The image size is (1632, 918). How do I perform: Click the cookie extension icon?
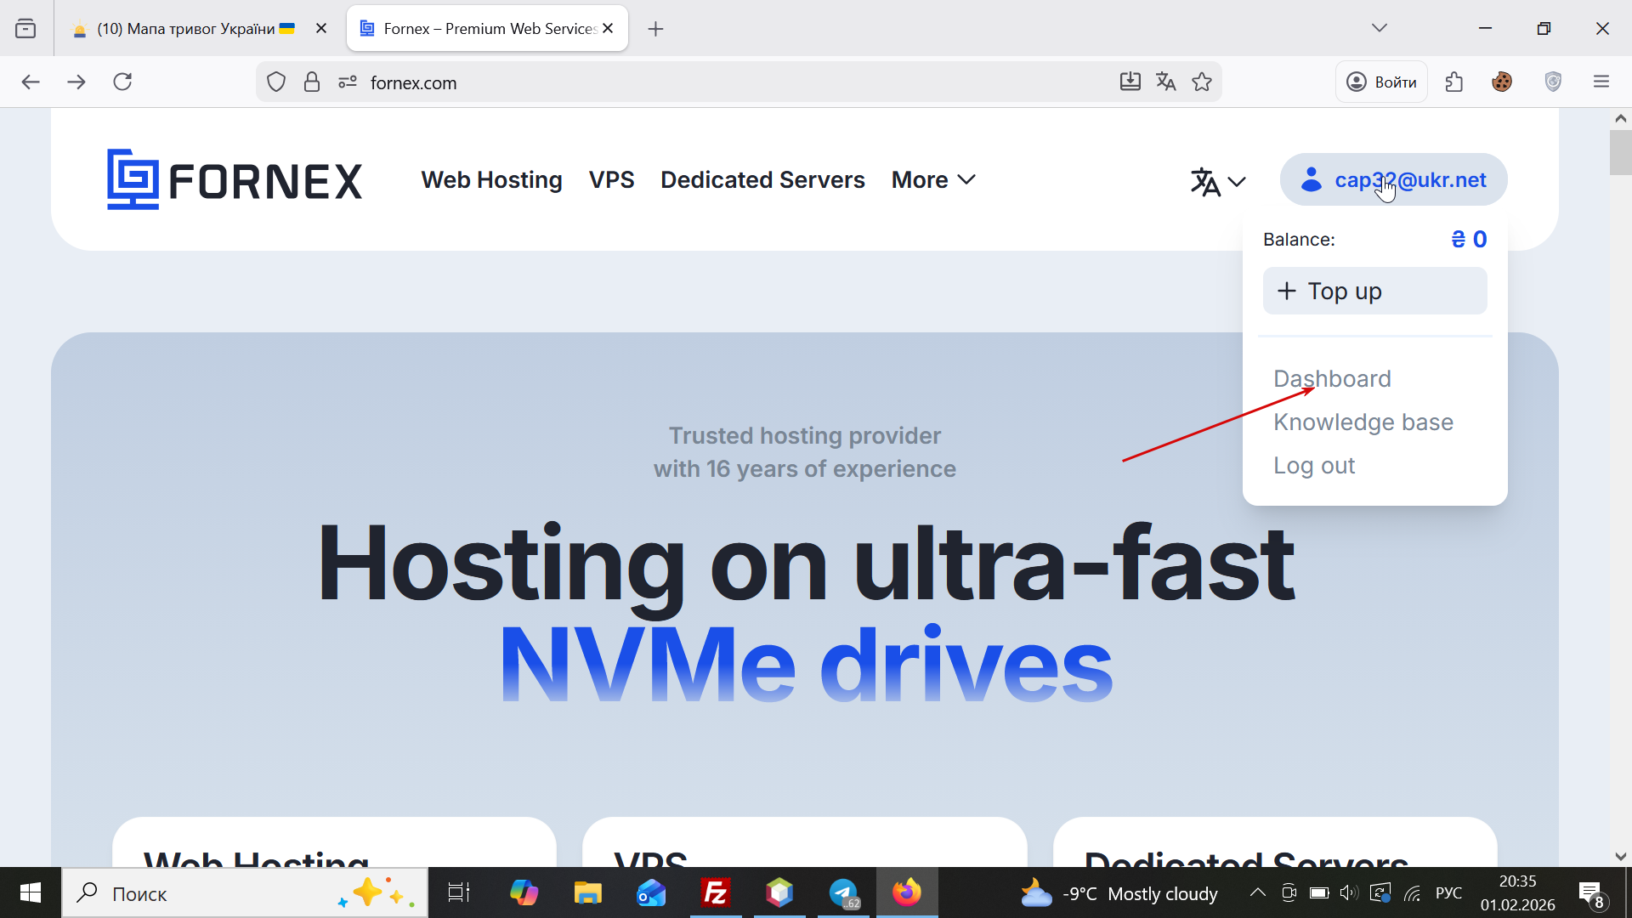coord(1502,82)
